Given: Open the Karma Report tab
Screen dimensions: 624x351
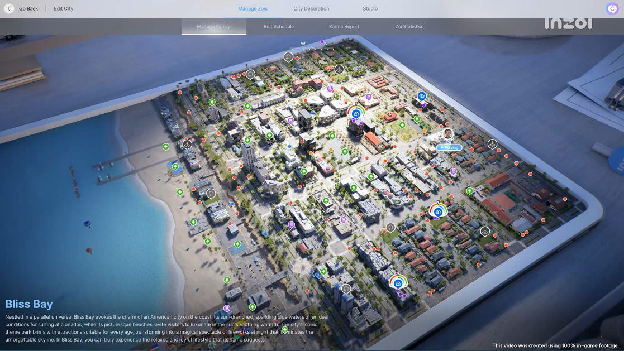Looking at the screenshot, I should [x=343, y=26].
